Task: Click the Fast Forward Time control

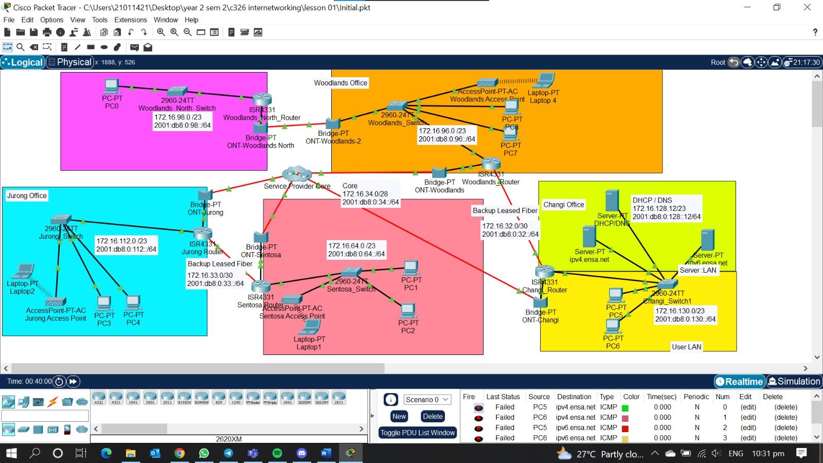Action: [x=73, y=381]
